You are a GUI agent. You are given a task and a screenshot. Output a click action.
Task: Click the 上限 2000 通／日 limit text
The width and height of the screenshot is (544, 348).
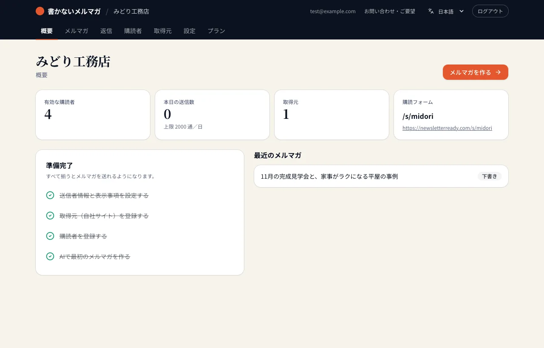pyautogui.click(x=183, y=126)
